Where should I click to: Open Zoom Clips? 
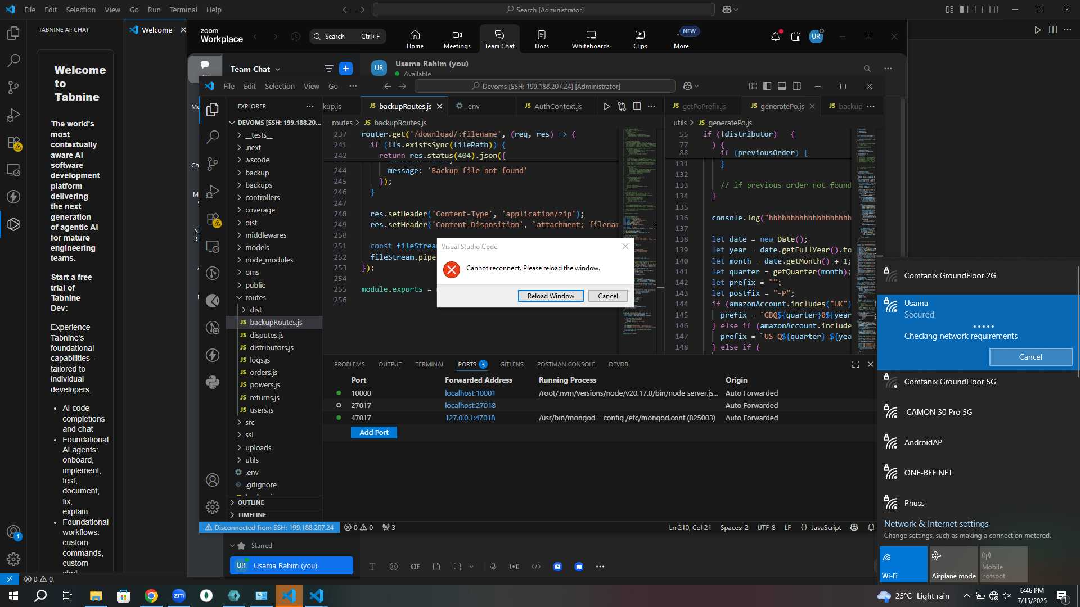(x=640, y=39)
